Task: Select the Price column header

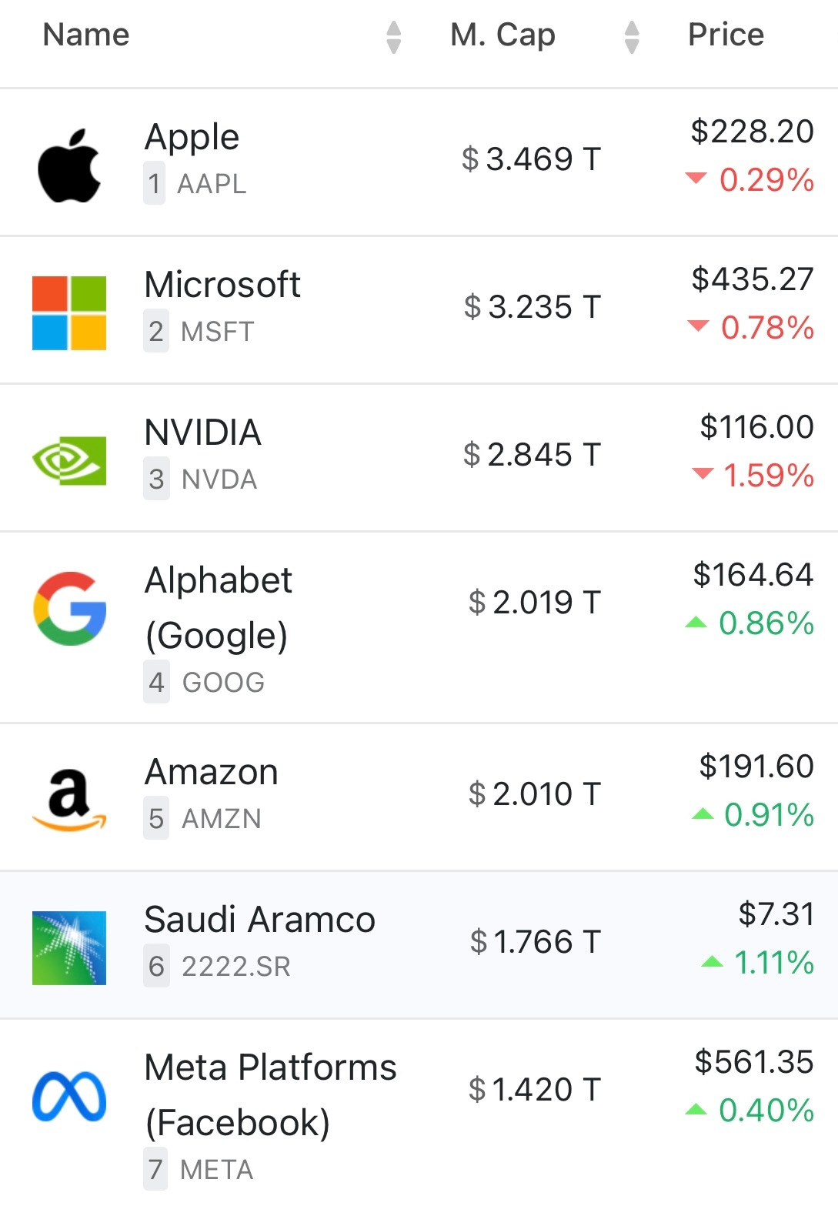Action: tap(726, 35)
